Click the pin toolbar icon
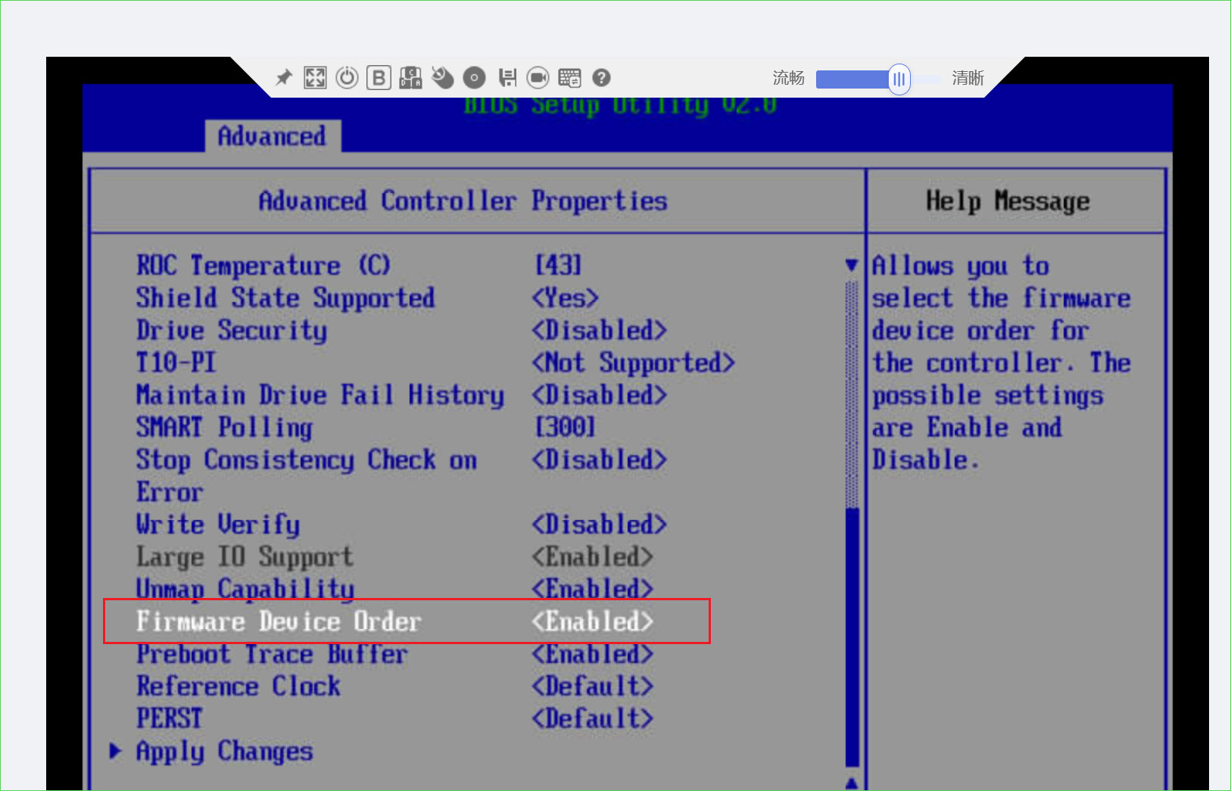 click(x=284, y=77)
